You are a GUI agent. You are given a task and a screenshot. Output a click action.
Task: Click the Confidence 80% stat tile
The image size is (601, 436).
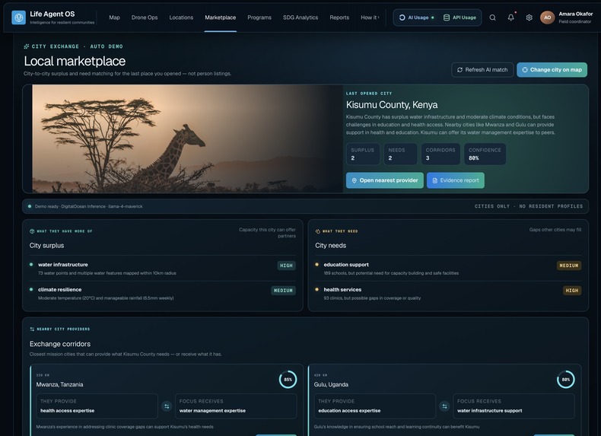click(485, 154)
